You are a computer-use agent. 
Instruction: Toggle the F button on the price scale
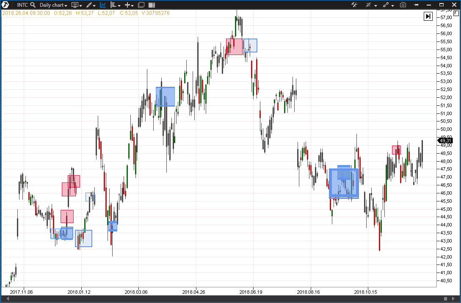(456, 13)
